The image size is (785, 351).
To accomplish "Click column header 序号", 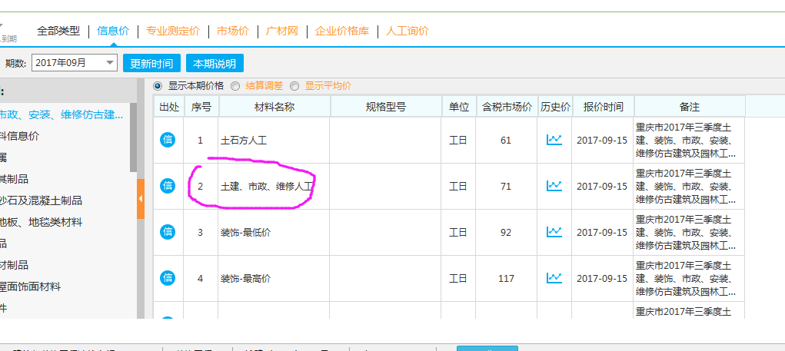I will pyautogui.click(x=201, y=107).
